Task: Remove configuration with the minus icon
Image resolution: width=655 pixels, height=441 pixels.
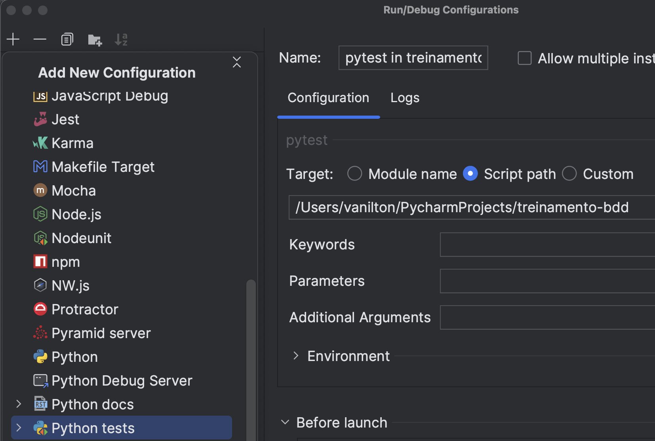Action: [x=40, y=39]
